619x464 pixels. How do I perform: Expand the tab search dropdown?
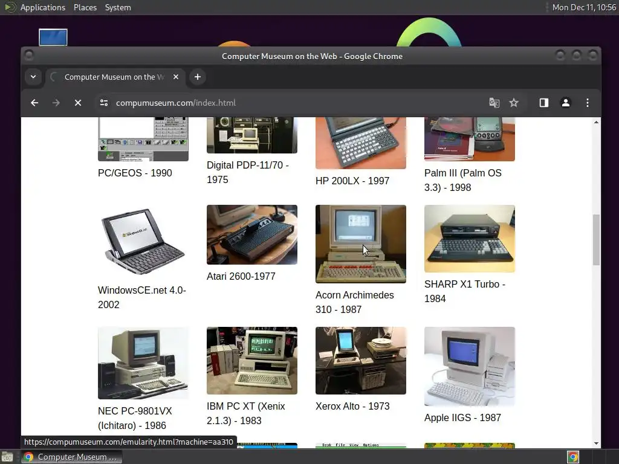tap(33, 77)
